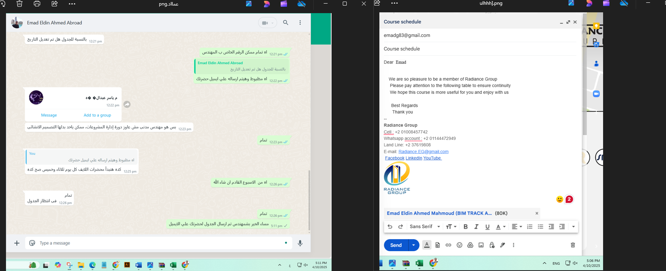
Task: Record a WhatsApp voice message
Action: (300, 243)
